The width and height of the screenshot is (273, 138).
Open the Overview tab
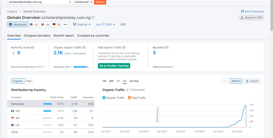(14, 36)
